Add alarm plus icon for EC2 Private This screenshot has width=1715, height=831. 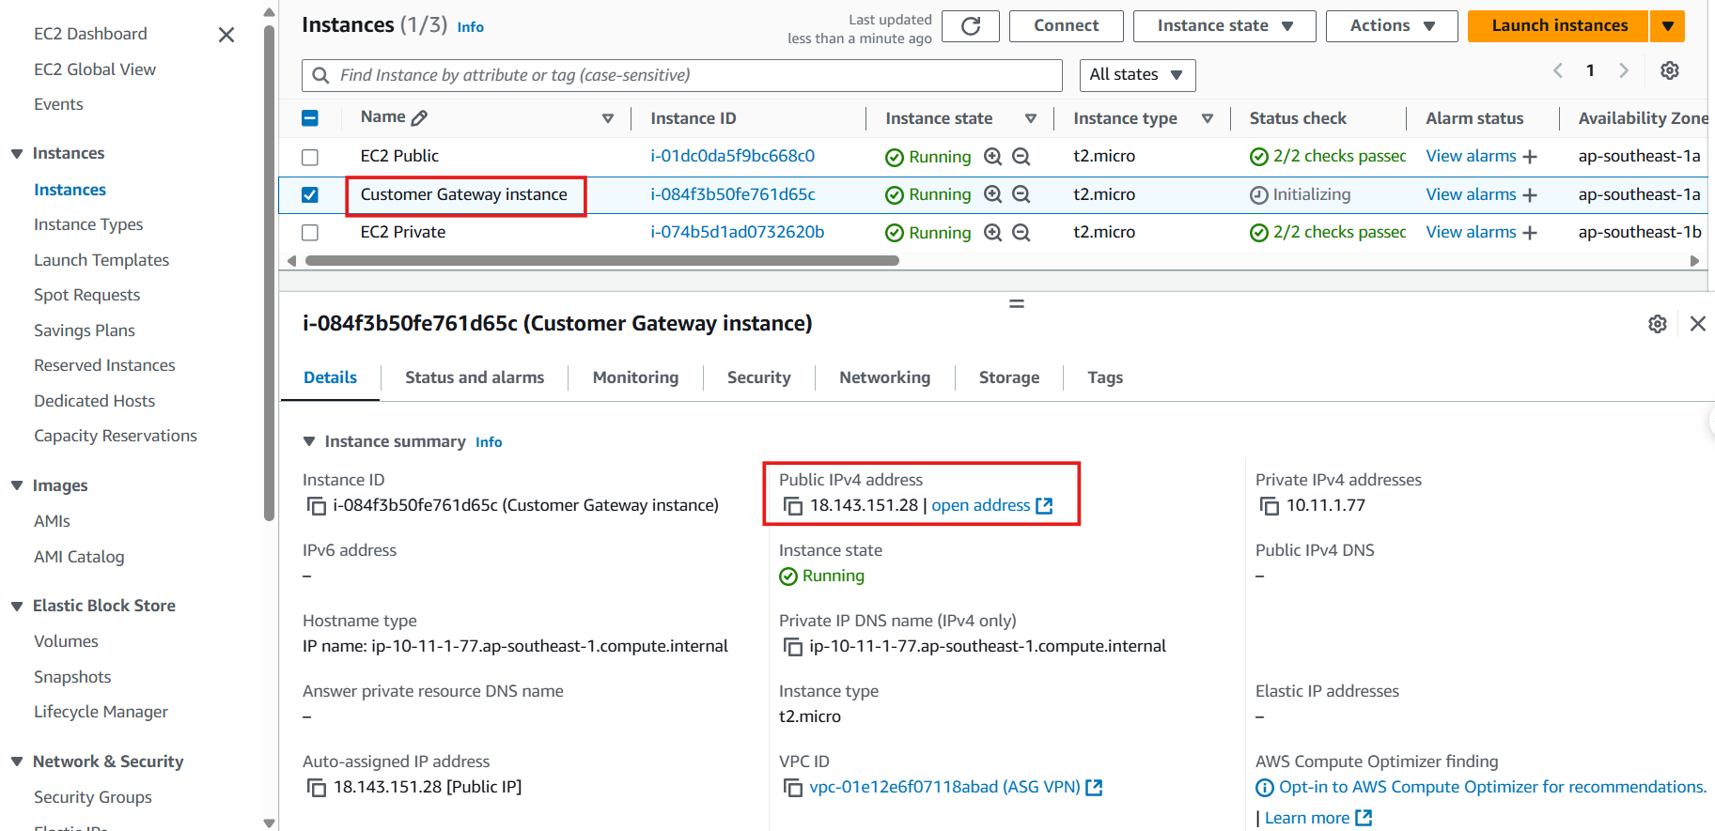click(x=1530, y=233)
